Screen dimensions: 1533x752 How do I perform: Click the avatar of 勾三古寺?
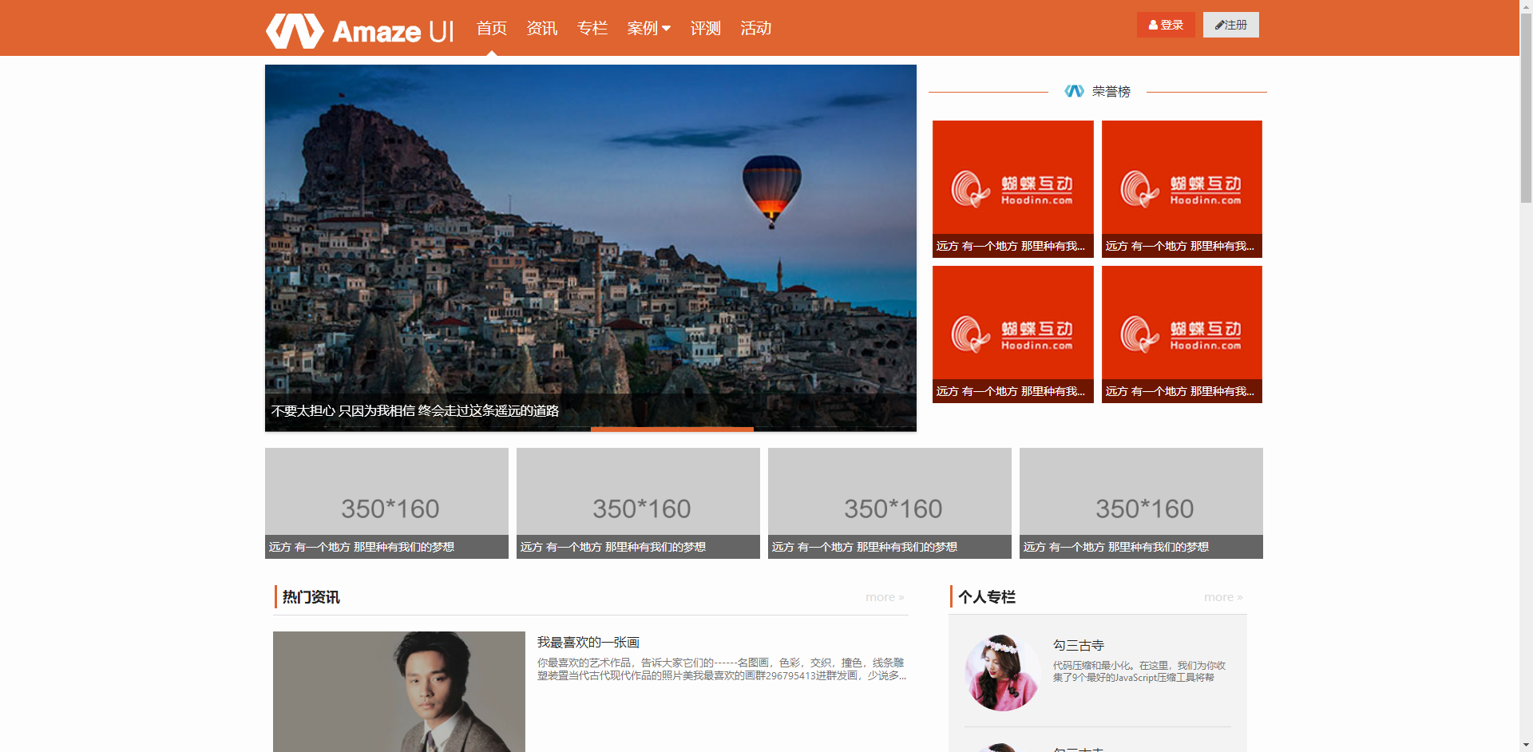click(1002, 672)
